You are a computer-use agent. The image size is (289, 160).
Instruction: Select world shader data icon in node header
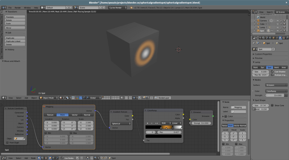(54, 158)
